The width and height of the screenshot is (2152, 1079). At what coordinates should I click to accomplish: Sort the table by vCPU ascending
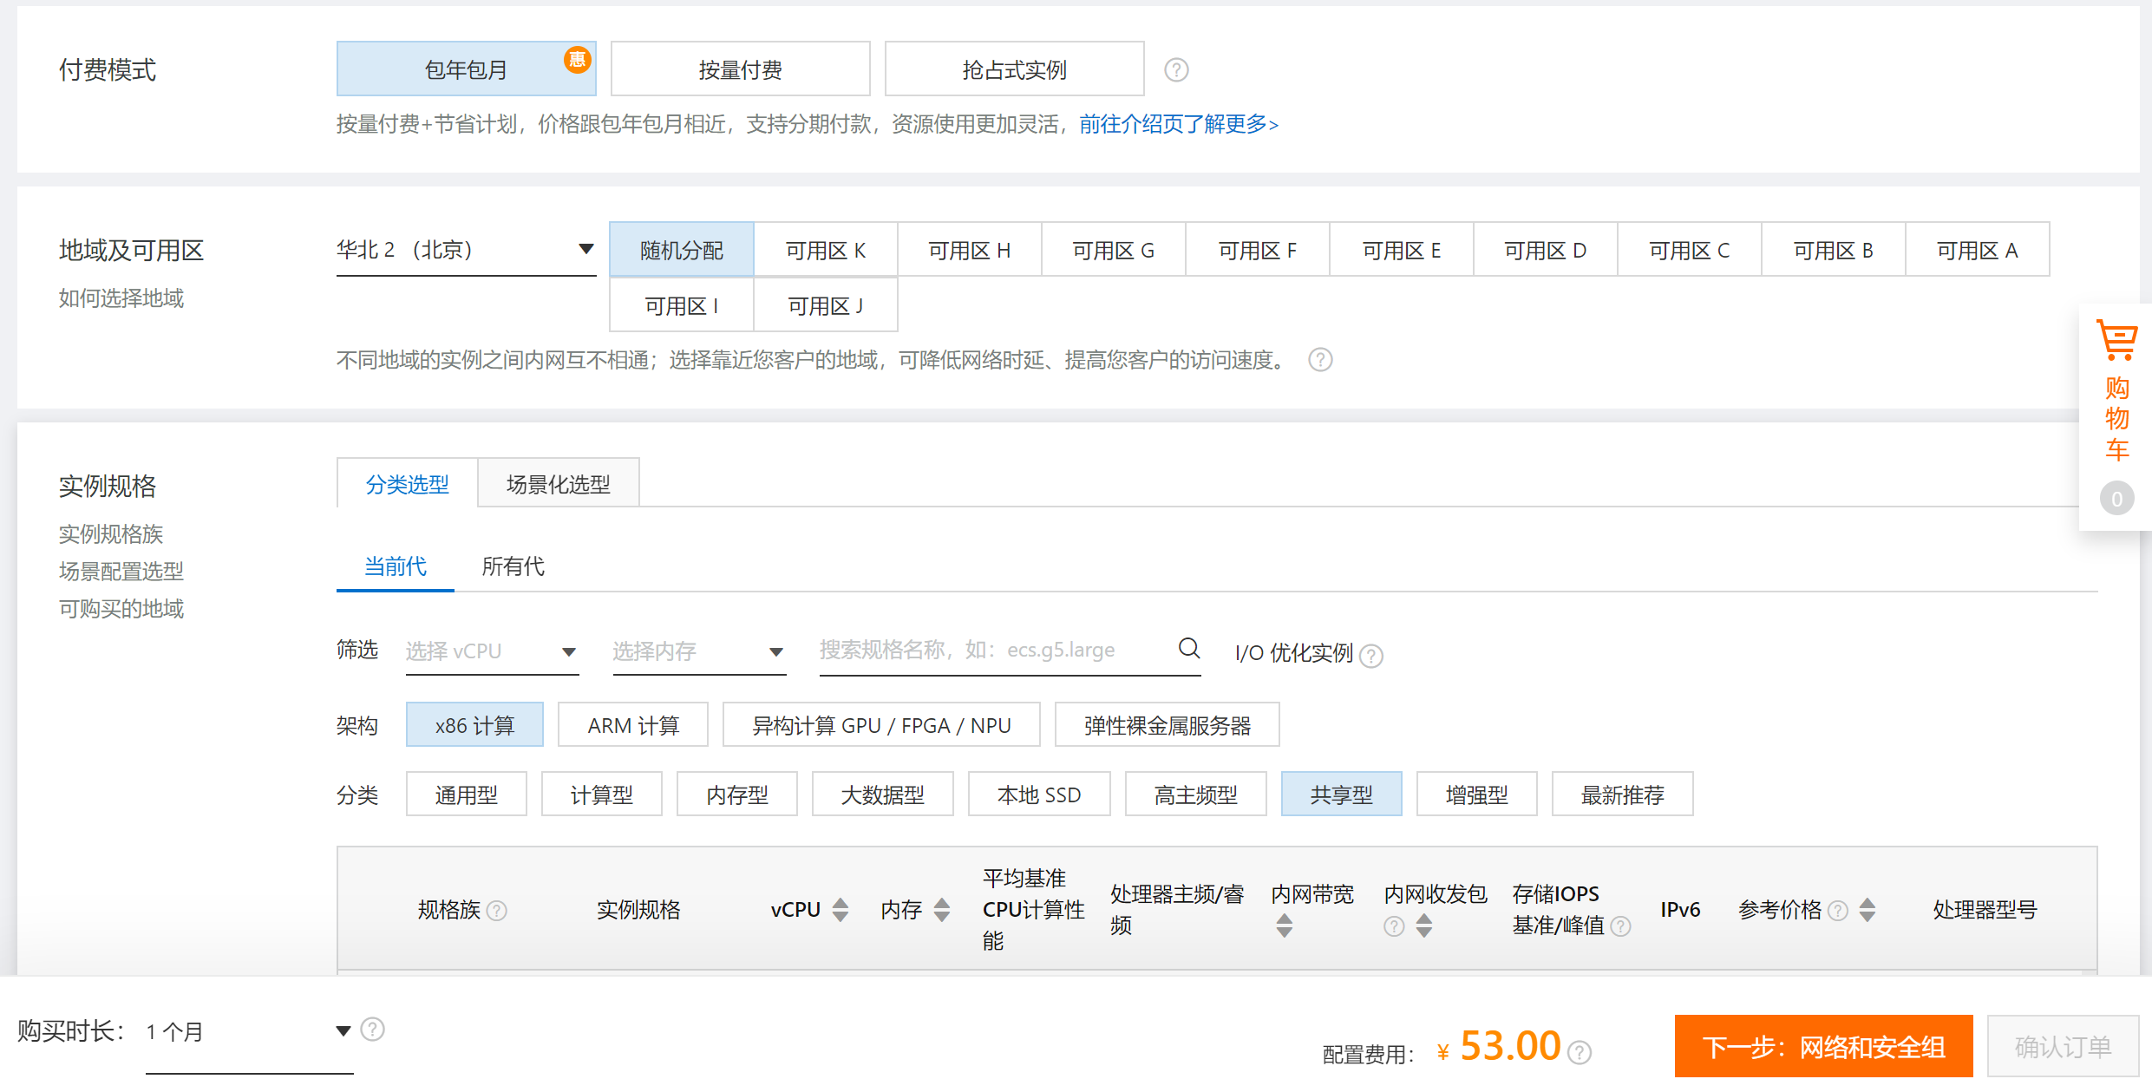(x=840, y=903)
